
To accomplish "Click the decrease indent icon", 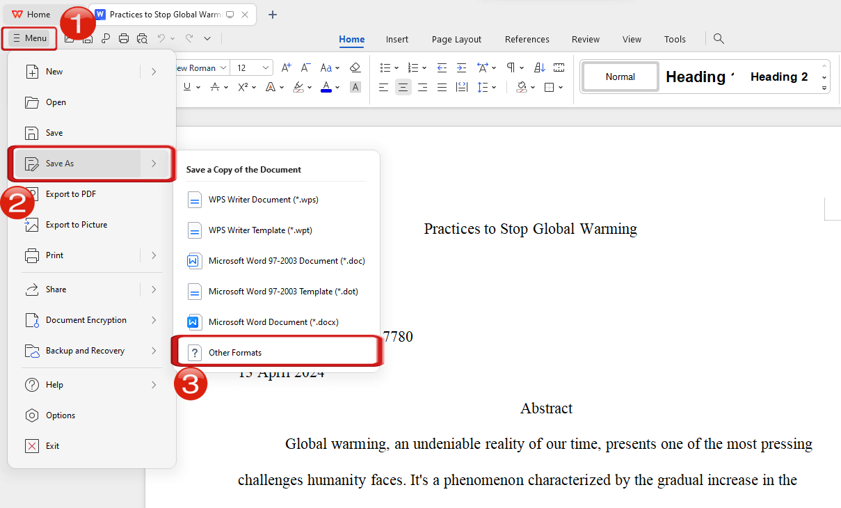I will point(442,68).
